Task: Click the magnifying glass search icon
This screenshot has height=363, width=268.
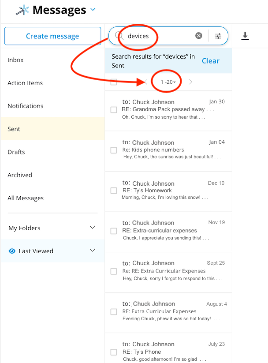Action: coord(119,35)
